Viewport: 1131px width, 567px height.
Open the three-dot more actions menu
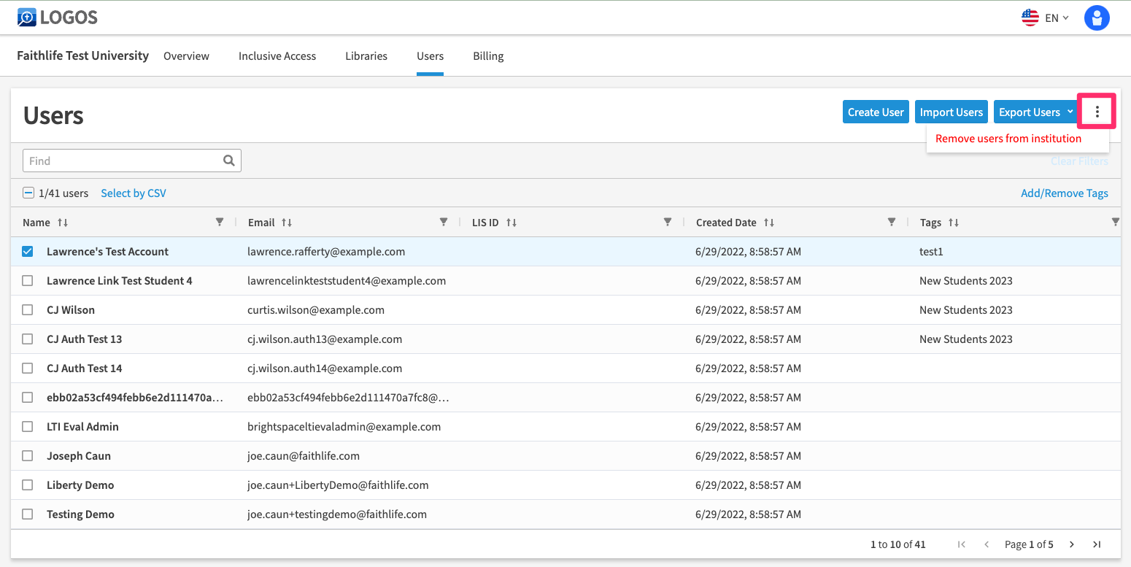click(1097, 112)
